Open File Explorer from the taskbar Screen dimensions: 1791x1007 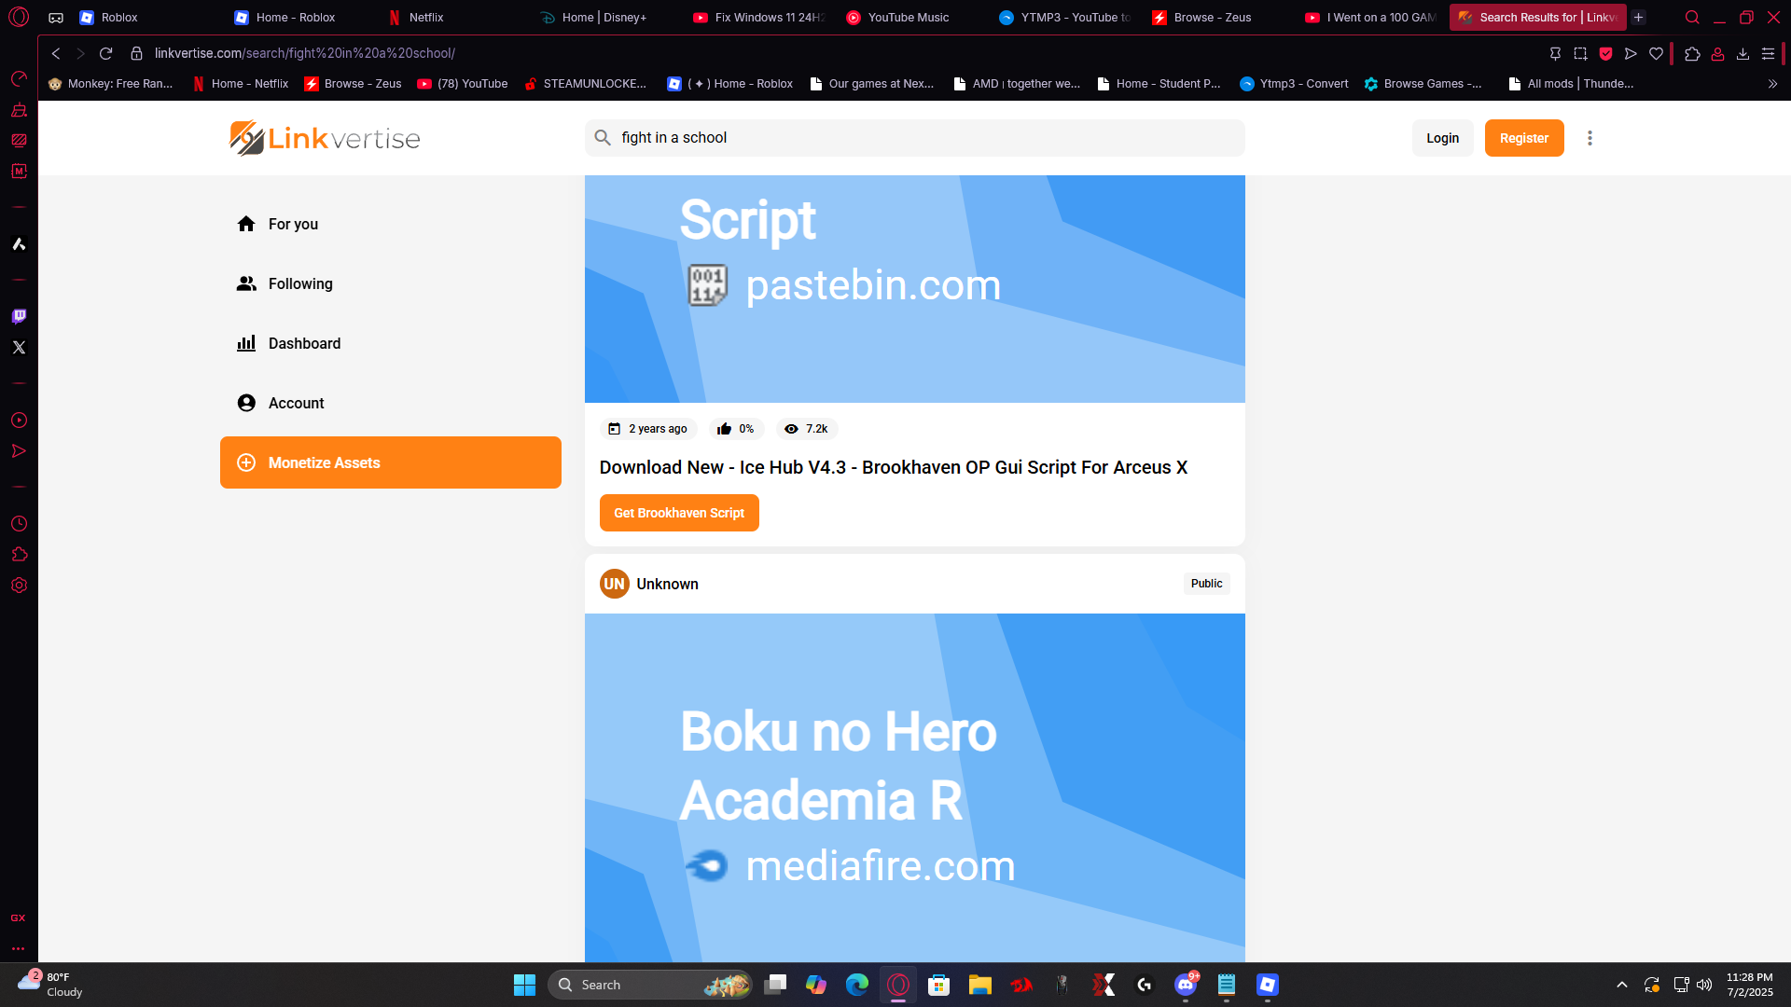979,985
